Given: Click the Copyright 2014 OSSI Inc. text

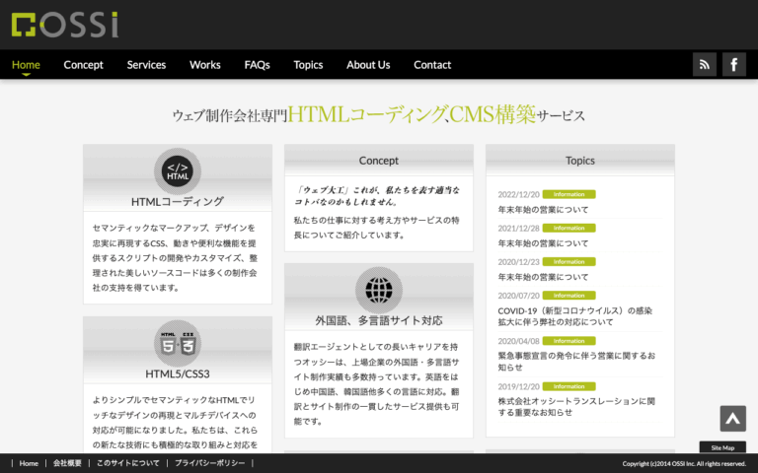Looking at the screenshot, I should (684, 464).
